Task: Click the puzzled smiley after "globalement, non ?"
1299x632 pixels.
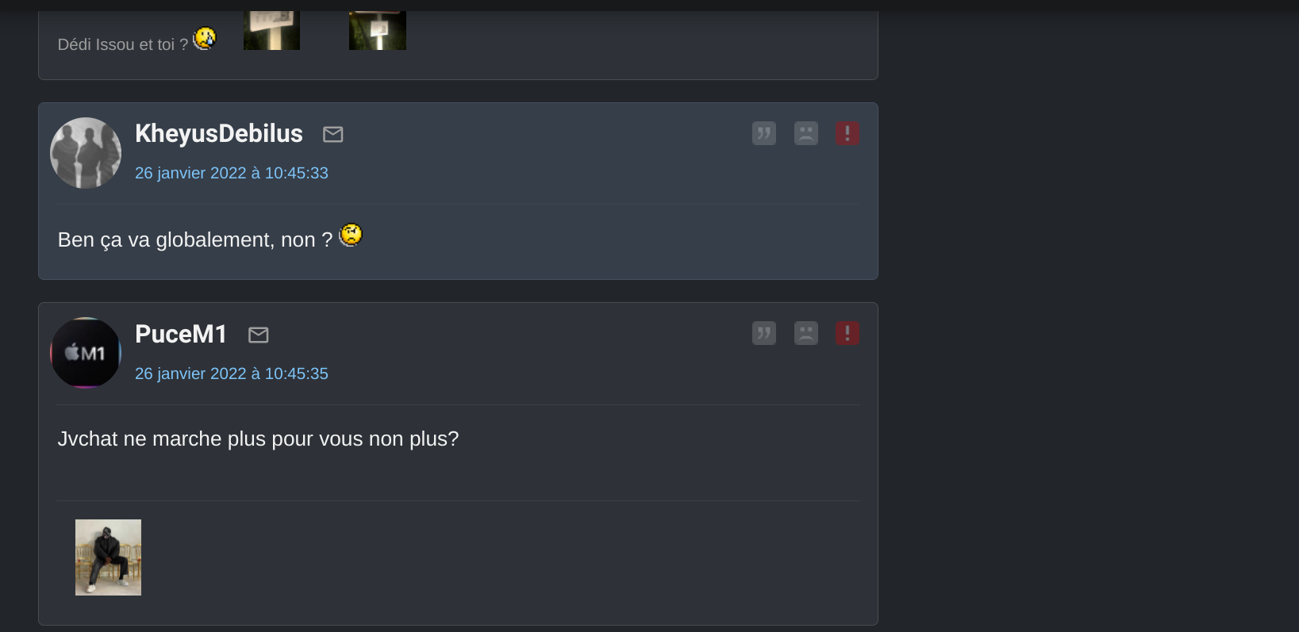Action: click(351, 236)
